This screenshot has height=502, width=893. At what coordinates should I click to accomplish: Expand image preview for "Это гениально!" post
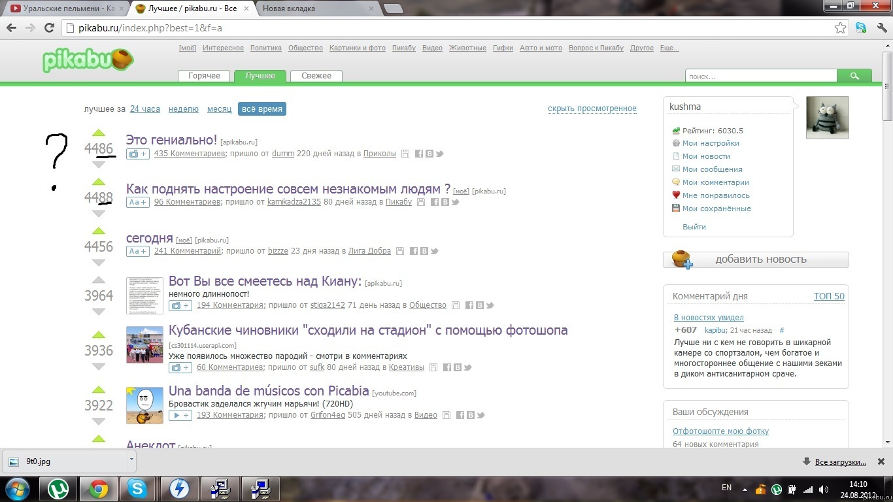(x=138, y=154)
